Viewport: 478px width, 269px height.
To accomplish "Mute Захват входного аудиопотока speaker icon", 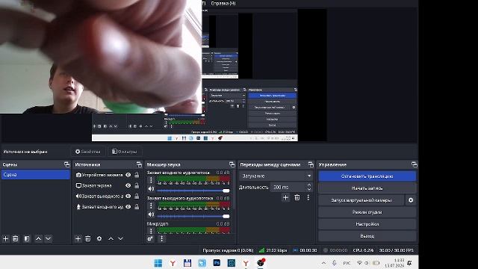I will tap(151, 189).
